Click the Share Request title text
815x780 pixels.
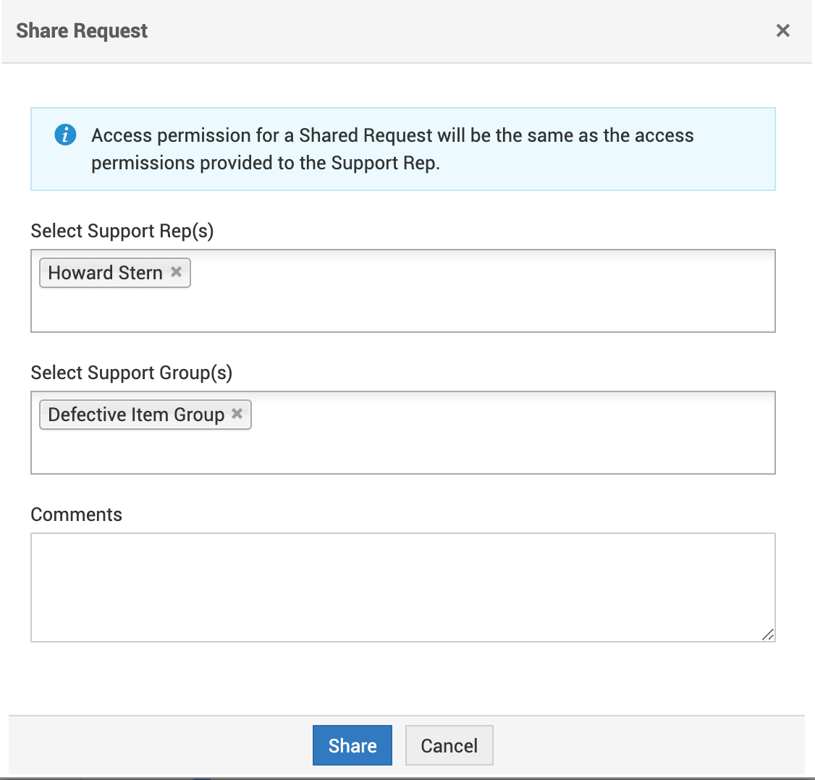(82, 30)
